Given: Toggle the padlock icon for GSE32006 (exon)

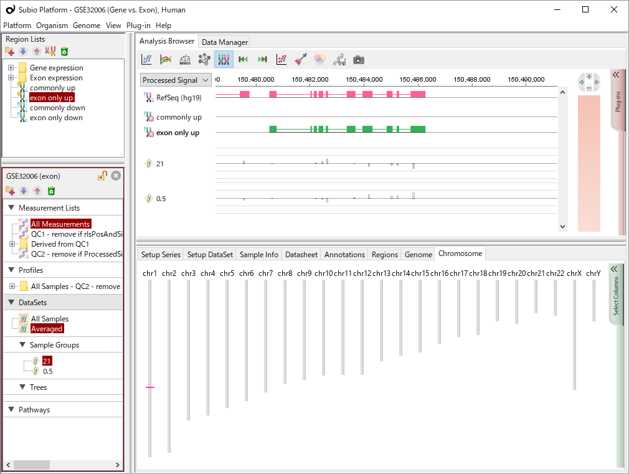Looking at the screenshot, I should [x=102, y=176].
